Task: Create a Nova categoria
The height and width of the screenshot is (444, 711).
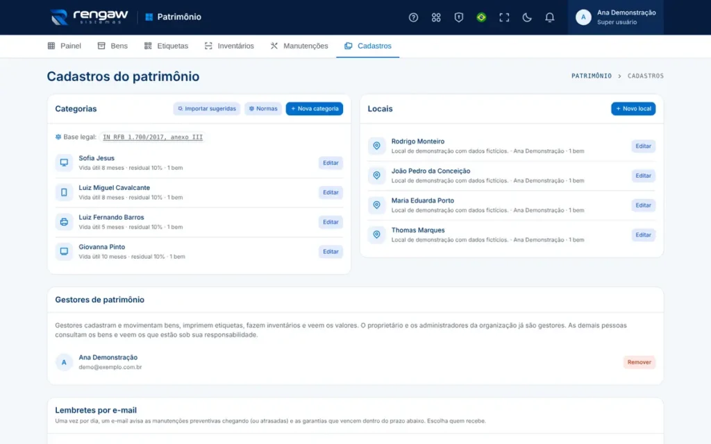Action: point(315,109)
